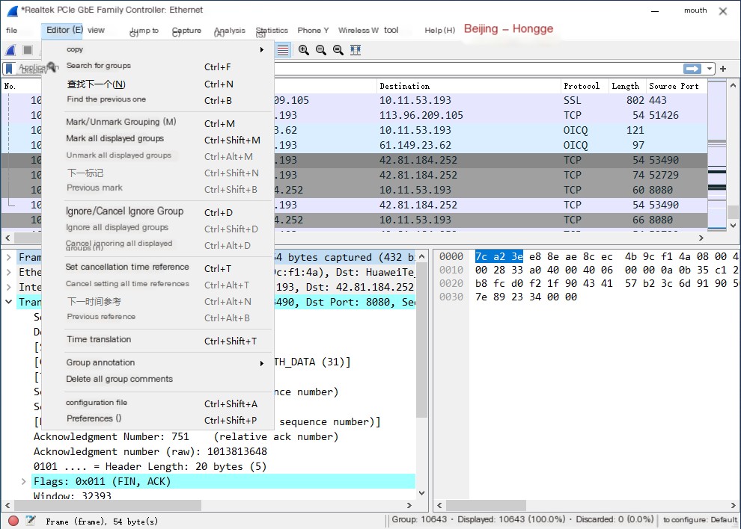The height and width of the screenshot is (529, 741).
Task: Click the shark fin start capture icon
Action: (11, 50)
